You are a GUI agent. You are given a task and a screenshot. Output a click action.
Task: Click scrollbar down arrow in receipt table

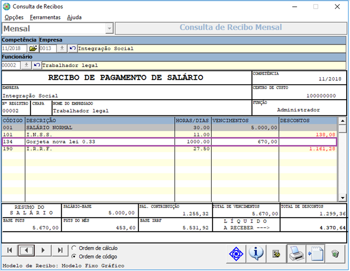pos(342,198)
